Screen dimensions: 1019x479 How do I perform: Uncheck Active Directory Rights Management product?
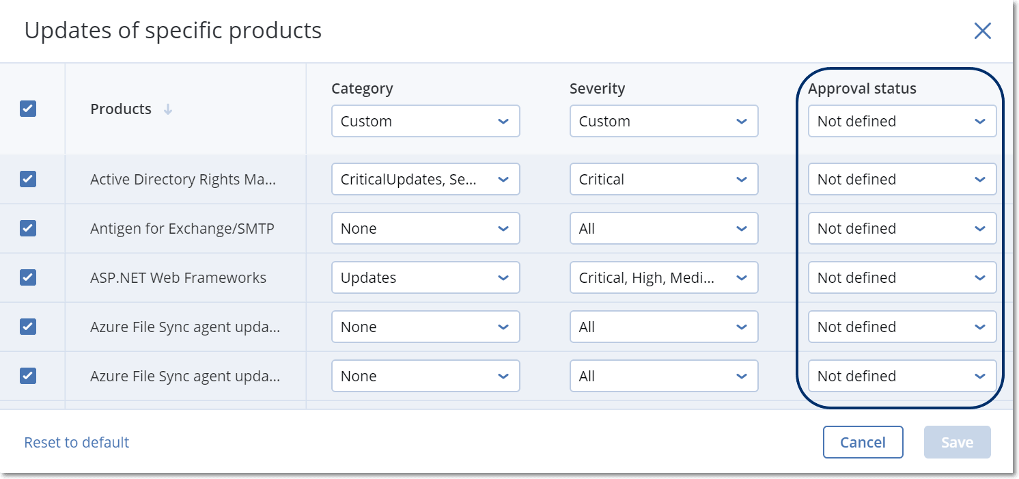(28, 179)
